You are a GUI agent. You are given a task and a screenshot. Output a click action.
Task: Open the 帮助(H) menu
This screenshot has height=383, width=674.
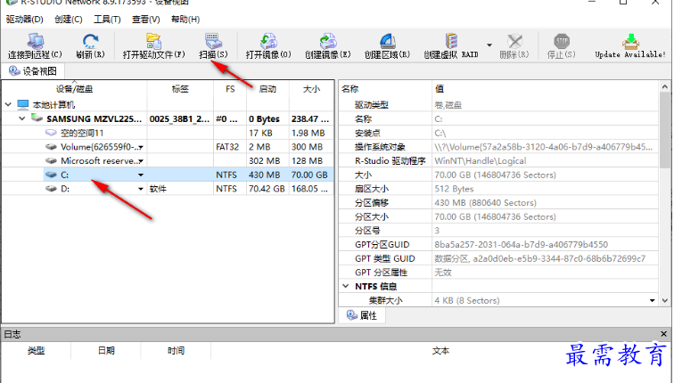coord(185,20)
